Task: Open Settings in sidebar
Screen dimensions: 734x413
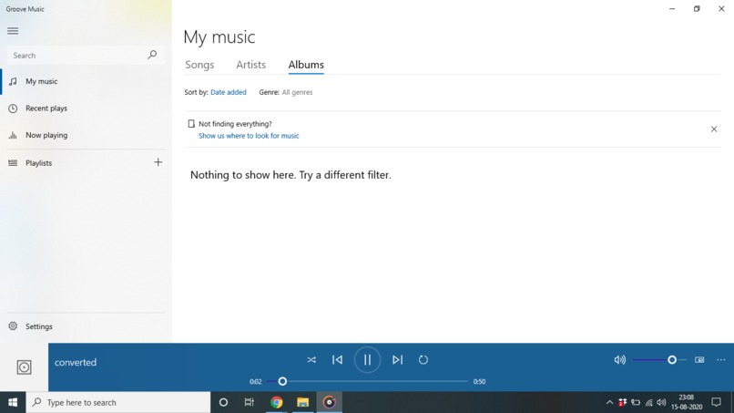Action: (86, 326)
